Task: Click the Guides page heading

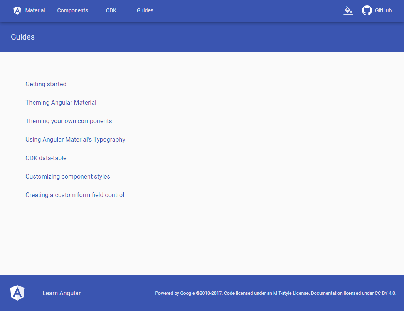Action: click(x=23, y=37)
